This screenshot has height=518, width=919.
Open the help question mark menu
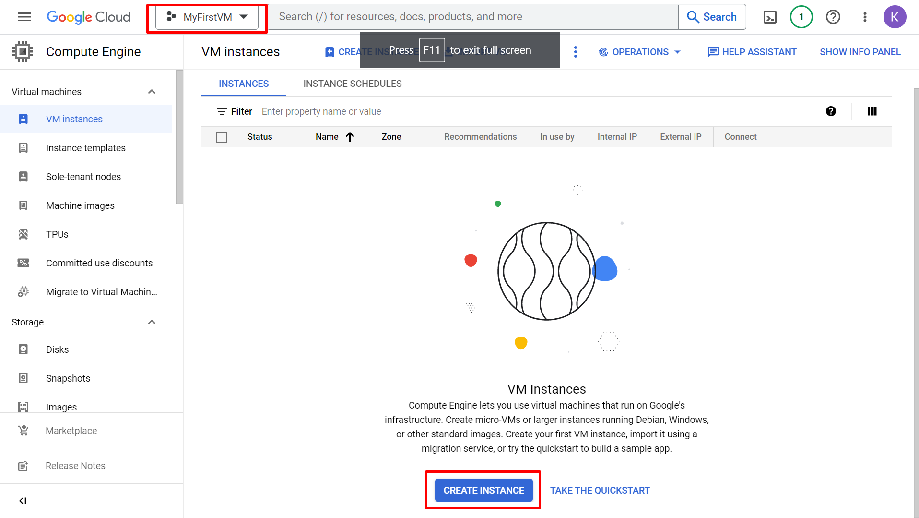pos(833,17)
